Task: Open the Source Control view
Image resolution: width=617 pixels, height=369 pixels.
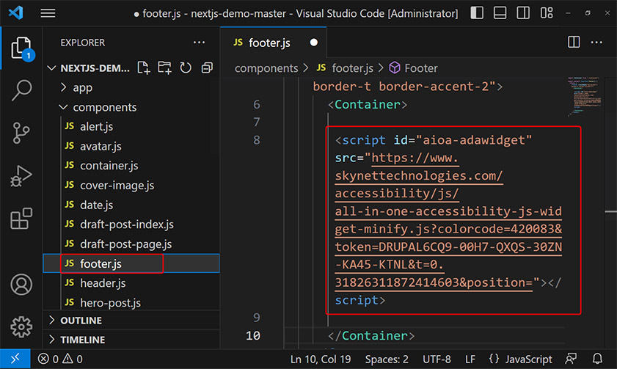Action: coord(21,133)
